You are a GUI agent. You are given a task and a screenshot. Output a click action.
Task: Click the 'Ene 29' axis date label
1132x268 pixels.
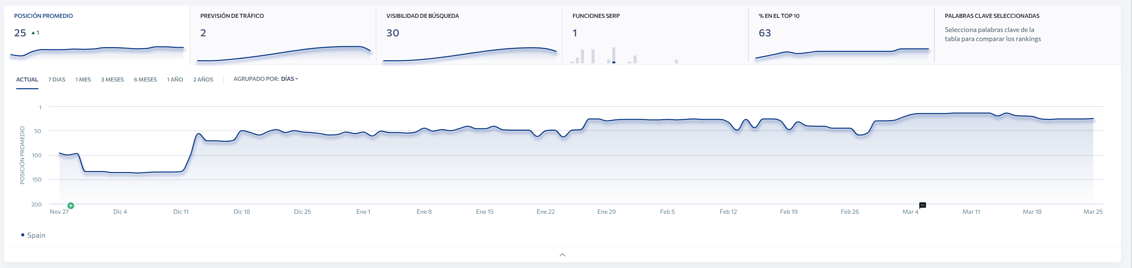click(x=606, y=212)
